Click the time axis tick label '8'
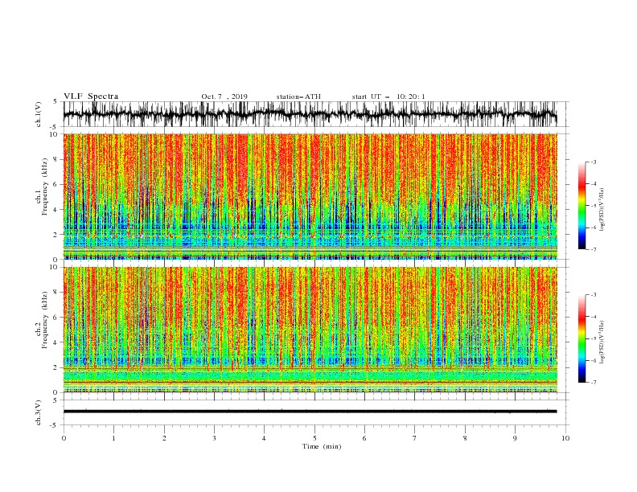637x492 pixels. coord(465,438)
